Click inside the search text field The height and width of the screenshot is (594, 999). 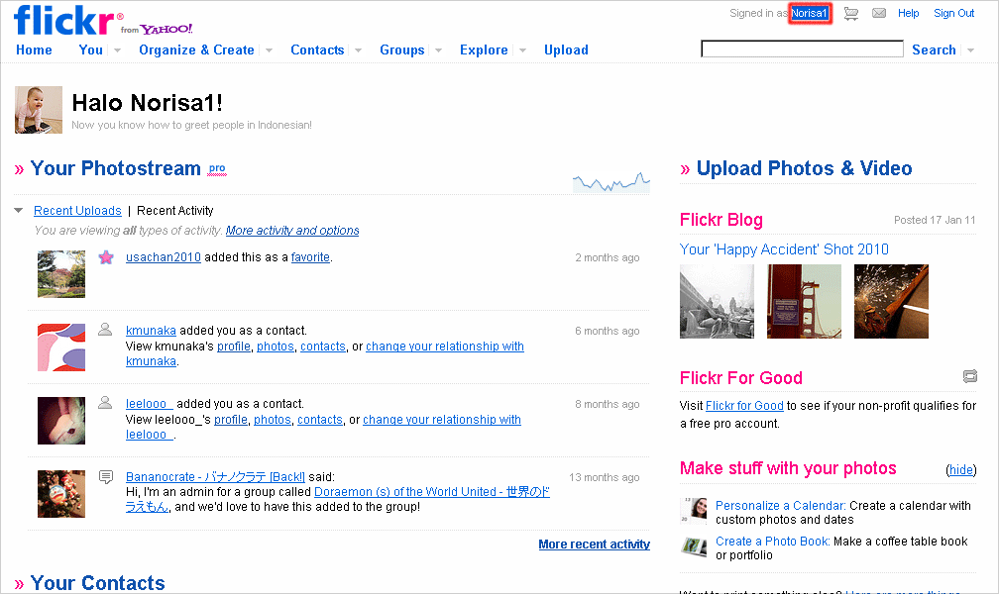tap(802, 49)
